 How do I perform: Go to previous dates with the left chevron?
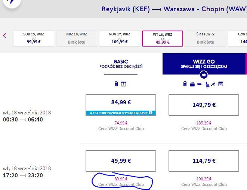(x=4, y=36)
